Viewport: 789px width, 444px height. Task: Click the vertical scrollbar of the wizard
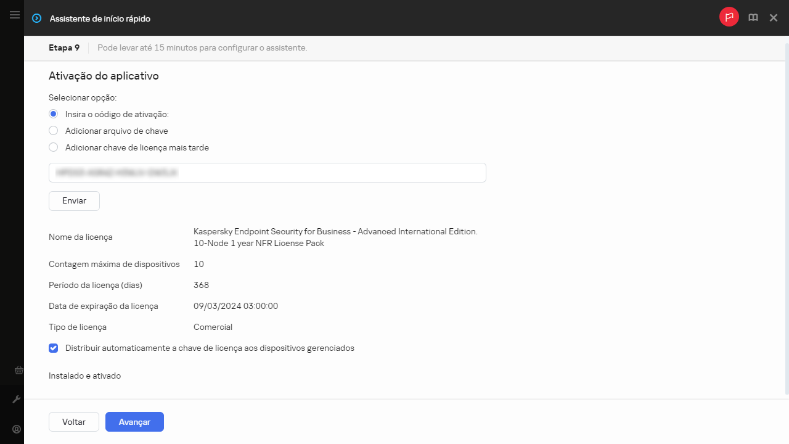click(x=786, y=219)
